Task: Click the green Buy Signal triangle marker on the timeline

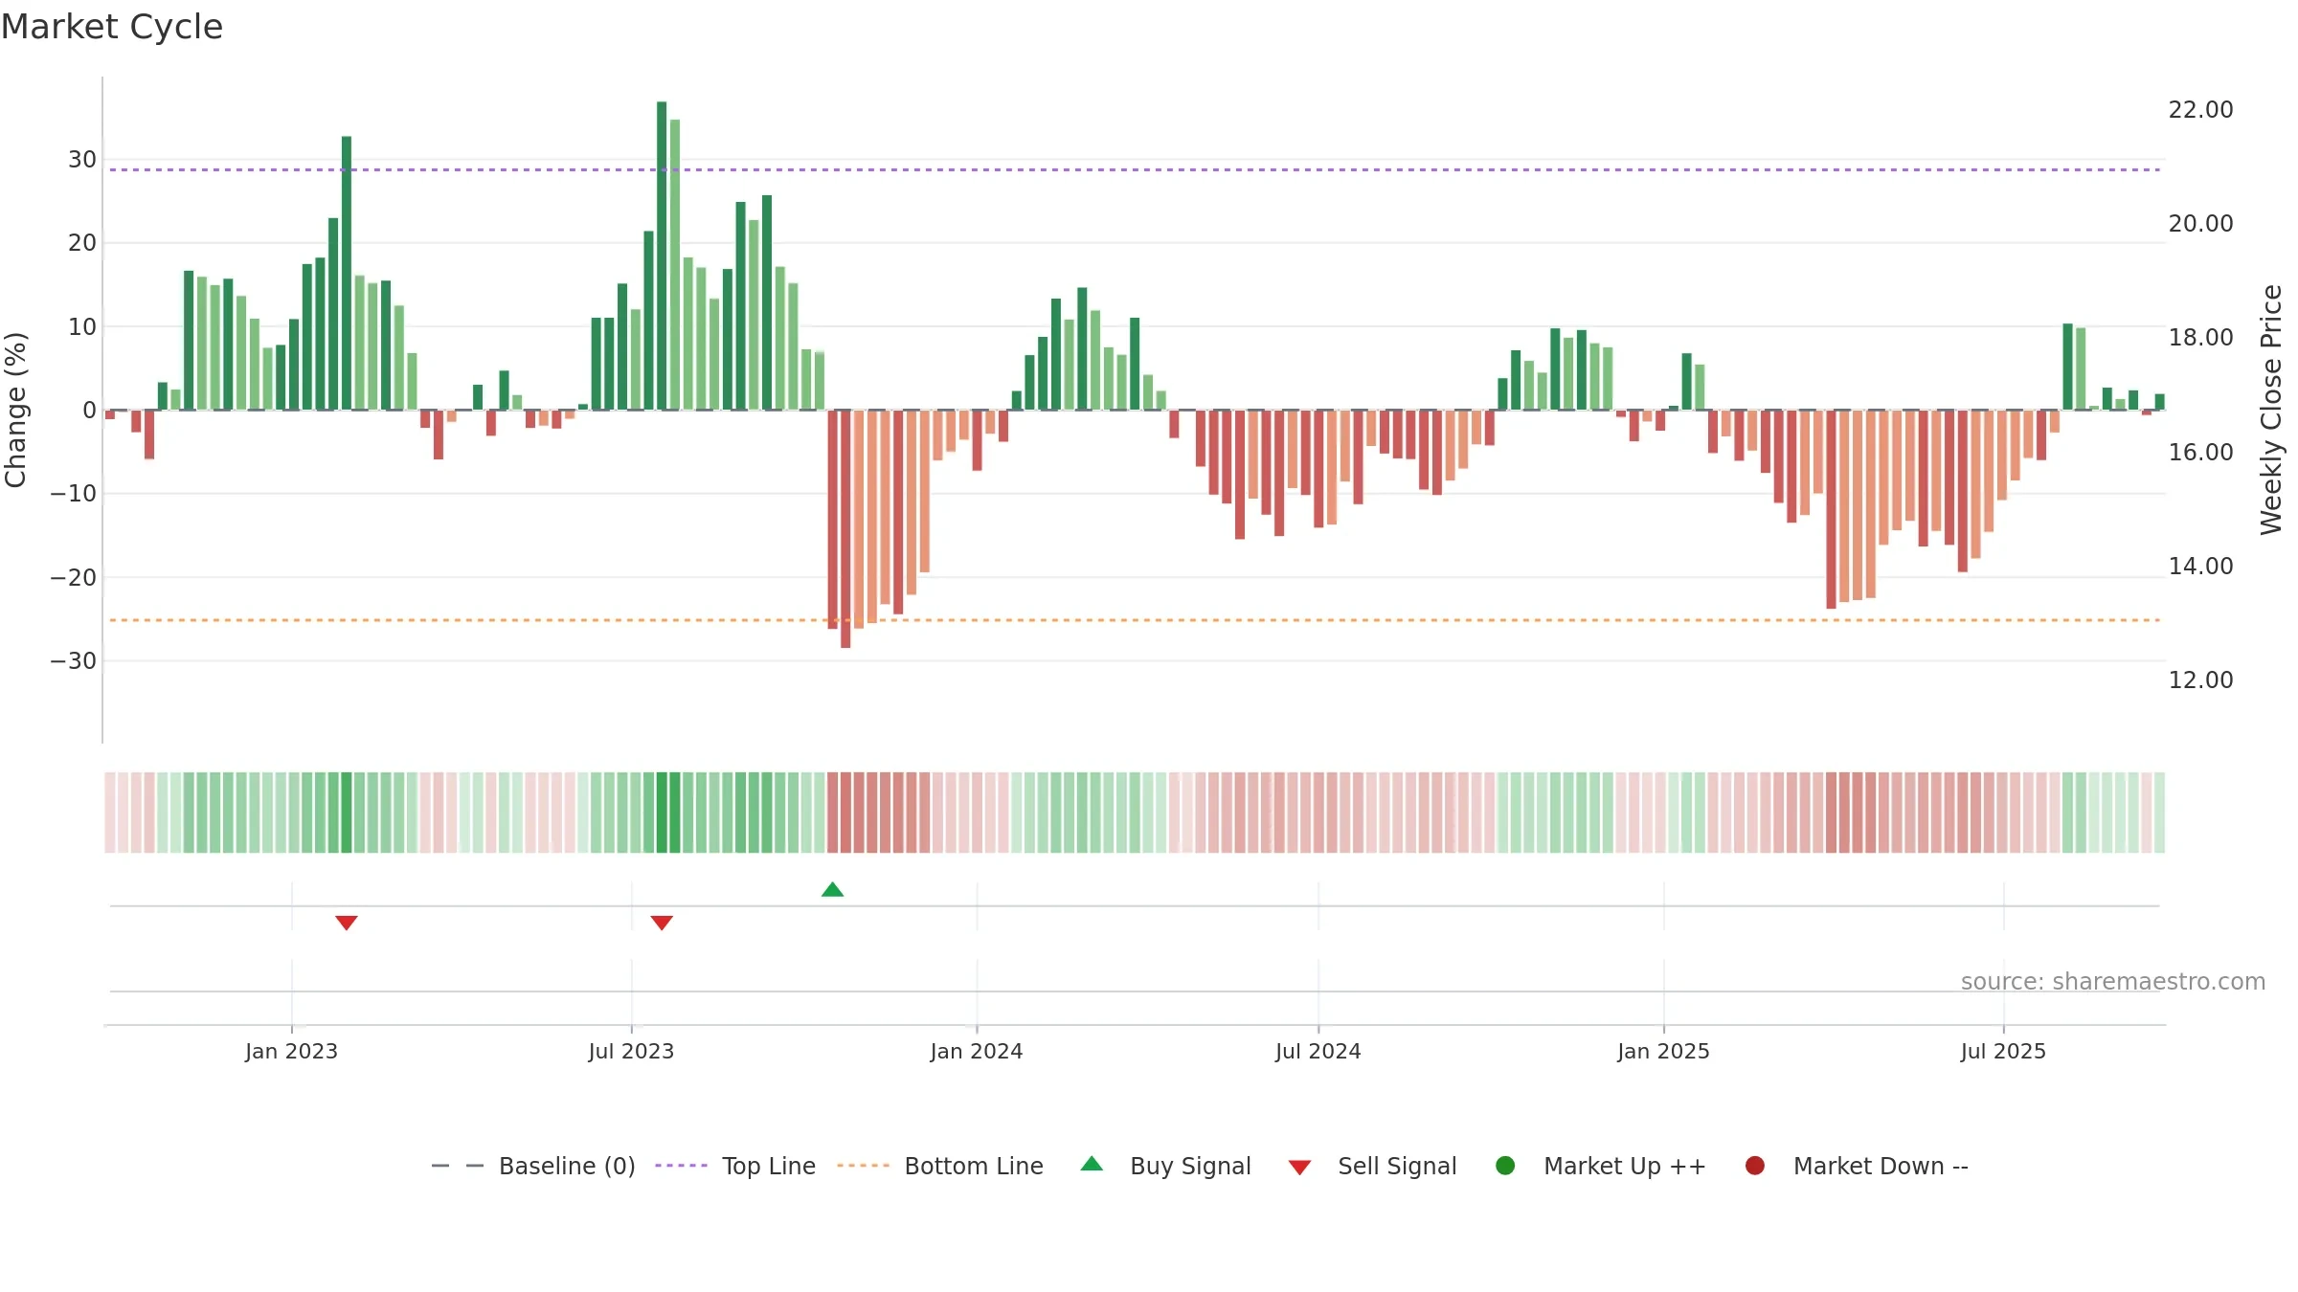Action: click(832, 889)
